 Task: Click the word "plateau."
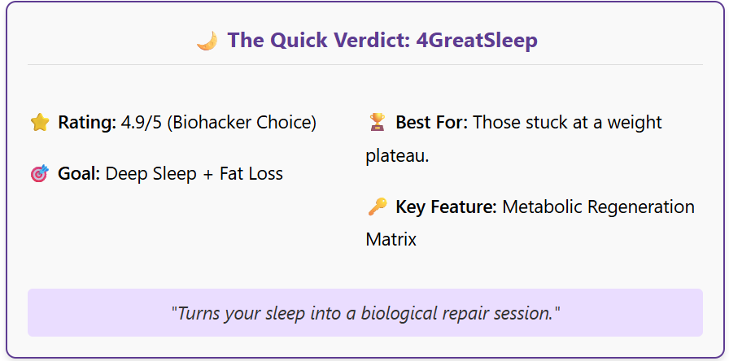[398, 155]
